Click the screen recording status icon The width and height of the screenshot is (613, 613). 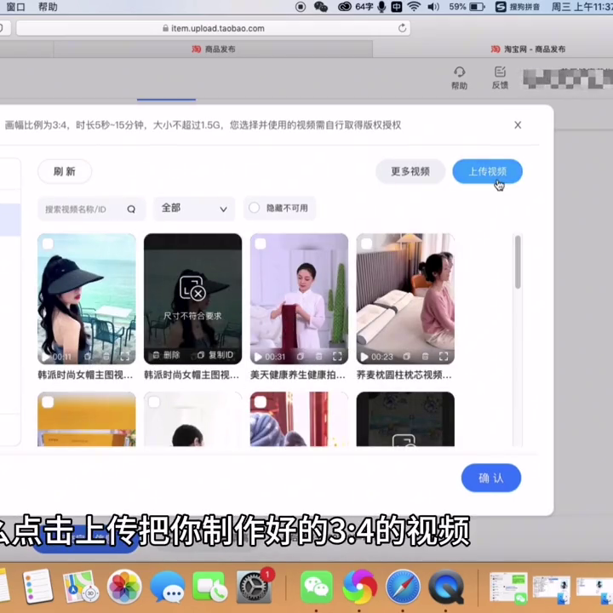pyautogui.click(x=301, y=7)
